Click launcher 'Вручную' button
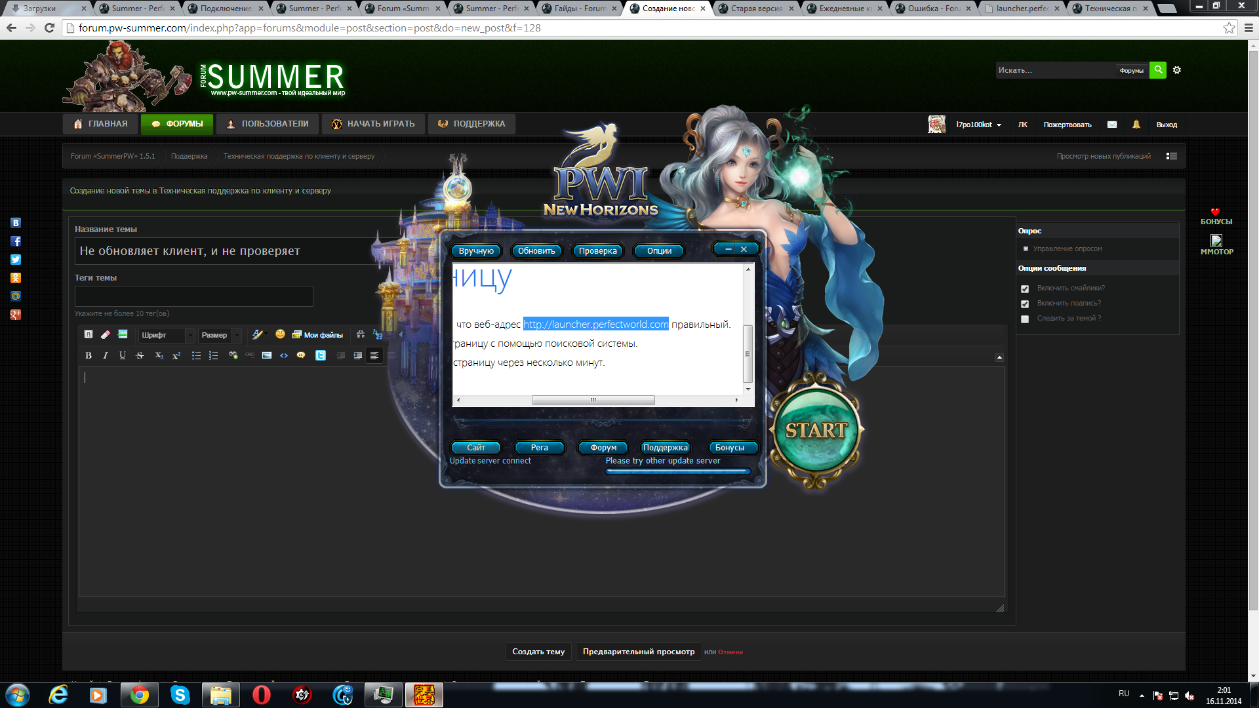 click(x=476, y=251)
